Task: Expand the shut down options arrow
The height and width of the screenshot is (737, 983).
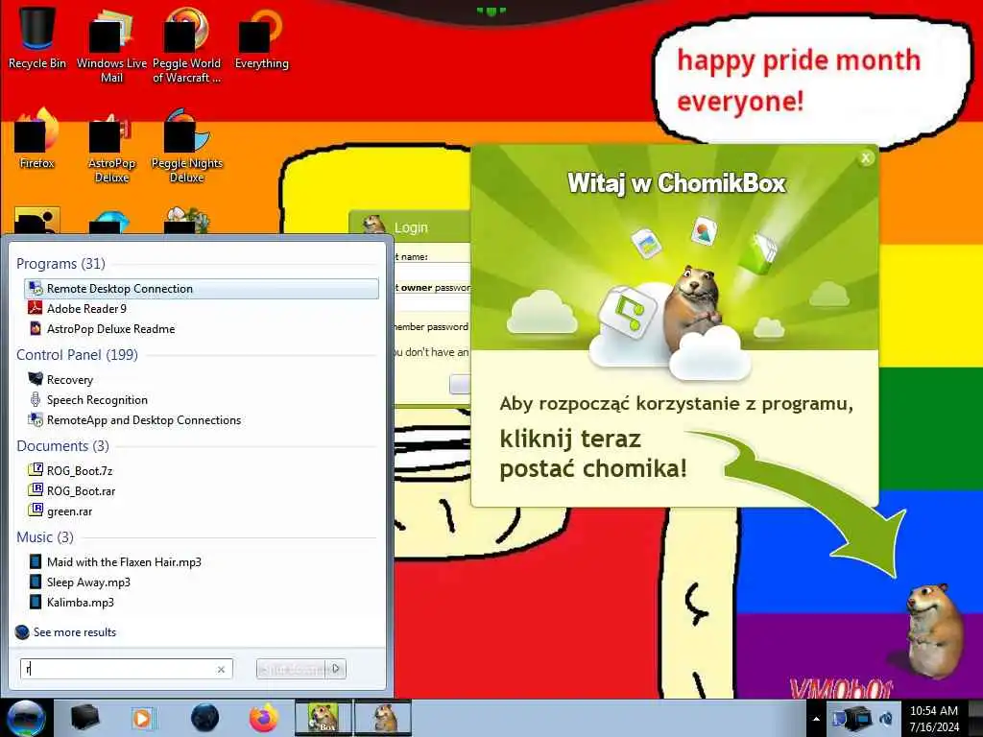Action: coord(337,669)
